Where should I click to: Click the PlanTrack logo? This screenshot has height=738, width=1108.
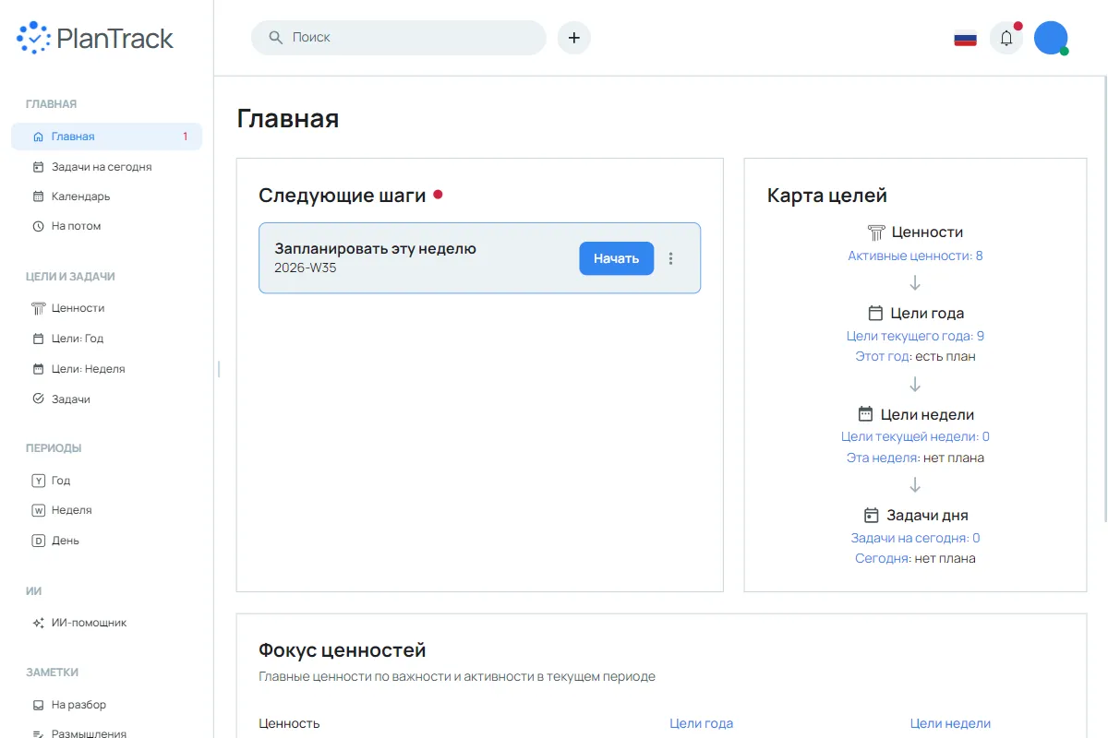pos(94,38)
